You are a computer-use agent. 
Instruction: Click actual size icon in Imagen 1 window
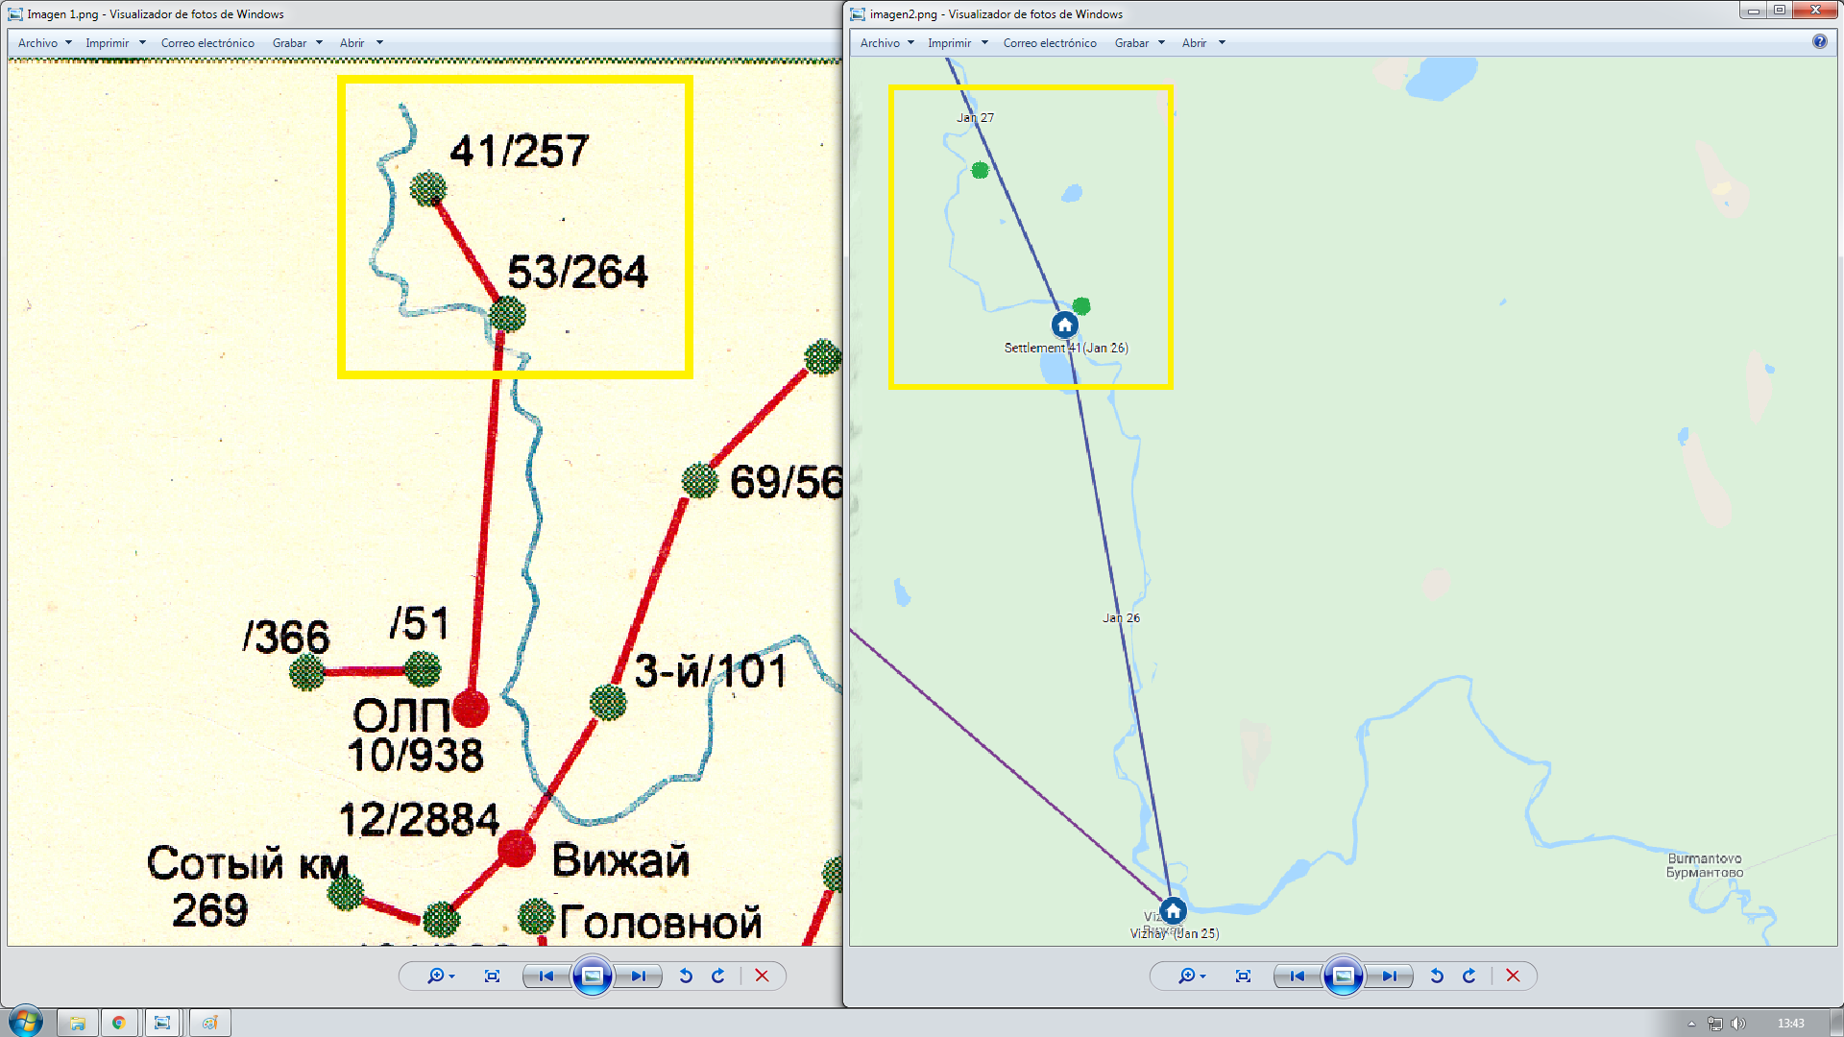click(x=492, y=976)
